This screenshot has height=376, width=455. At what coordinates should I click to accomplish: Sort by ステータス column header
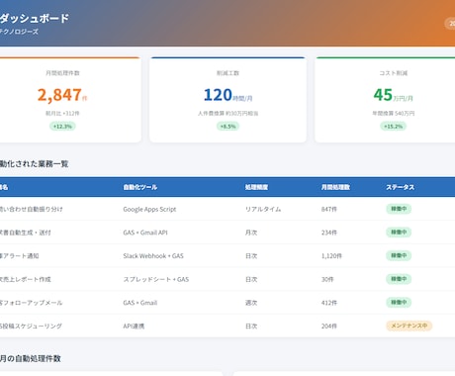(401, 187)
